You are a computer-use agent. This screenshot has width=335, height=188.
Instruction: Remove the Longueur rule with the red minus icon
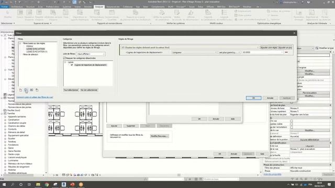click(x=286, y=52)
